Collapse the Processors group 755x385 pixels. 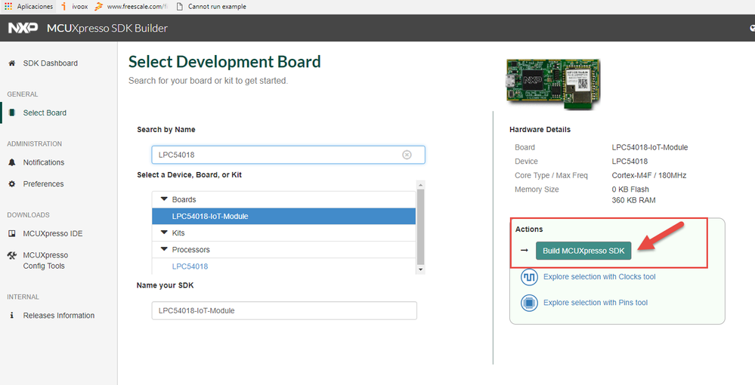click(164, 249)
